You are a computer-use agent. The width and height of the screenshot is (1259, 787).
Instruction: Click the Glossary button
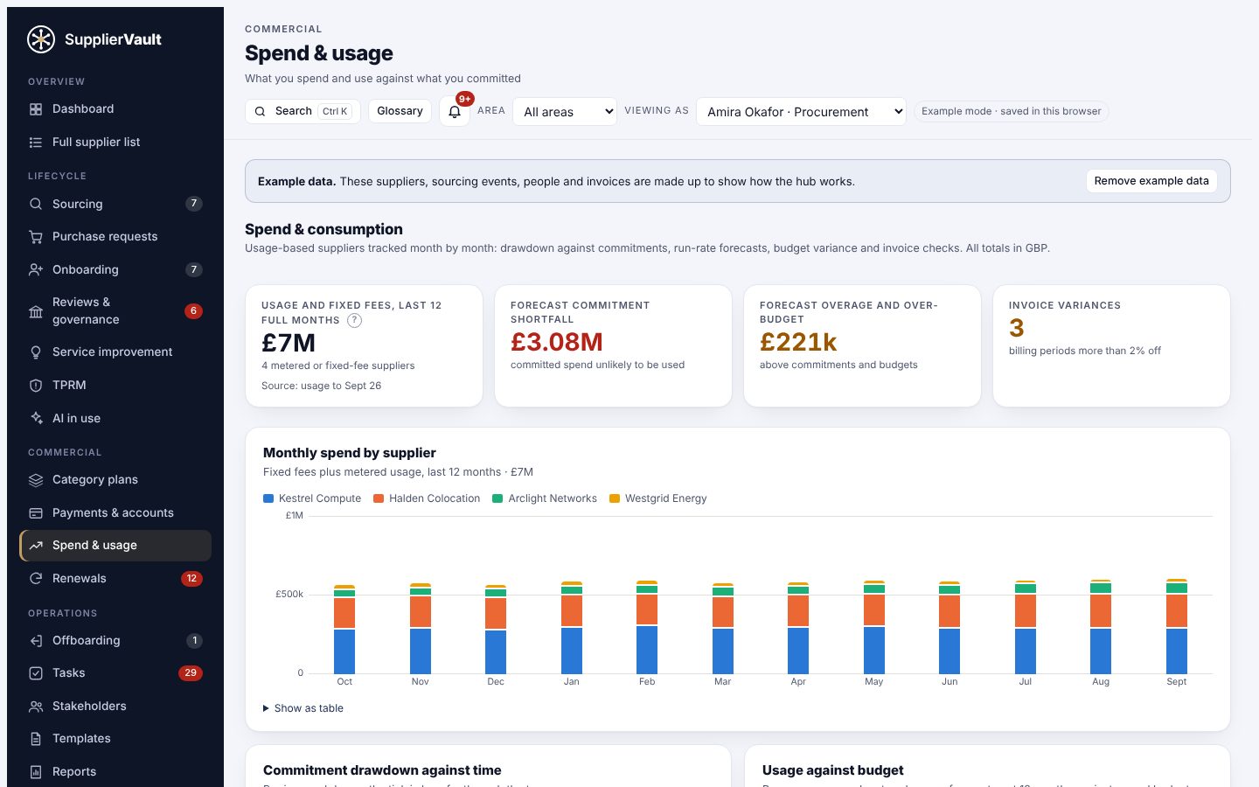click(x=400, y=111)
